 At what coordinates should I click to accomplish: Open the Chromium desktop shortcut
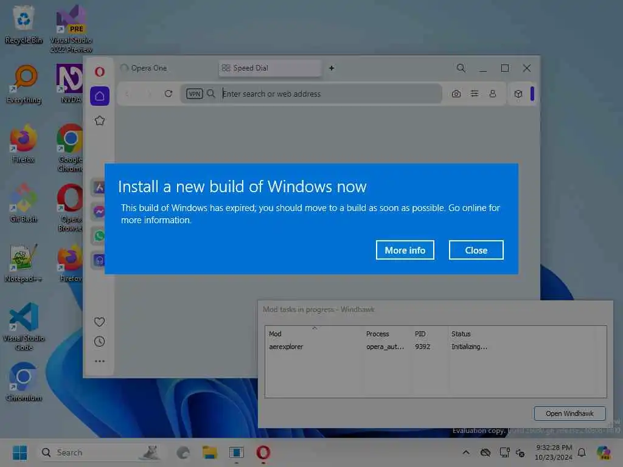24,382
